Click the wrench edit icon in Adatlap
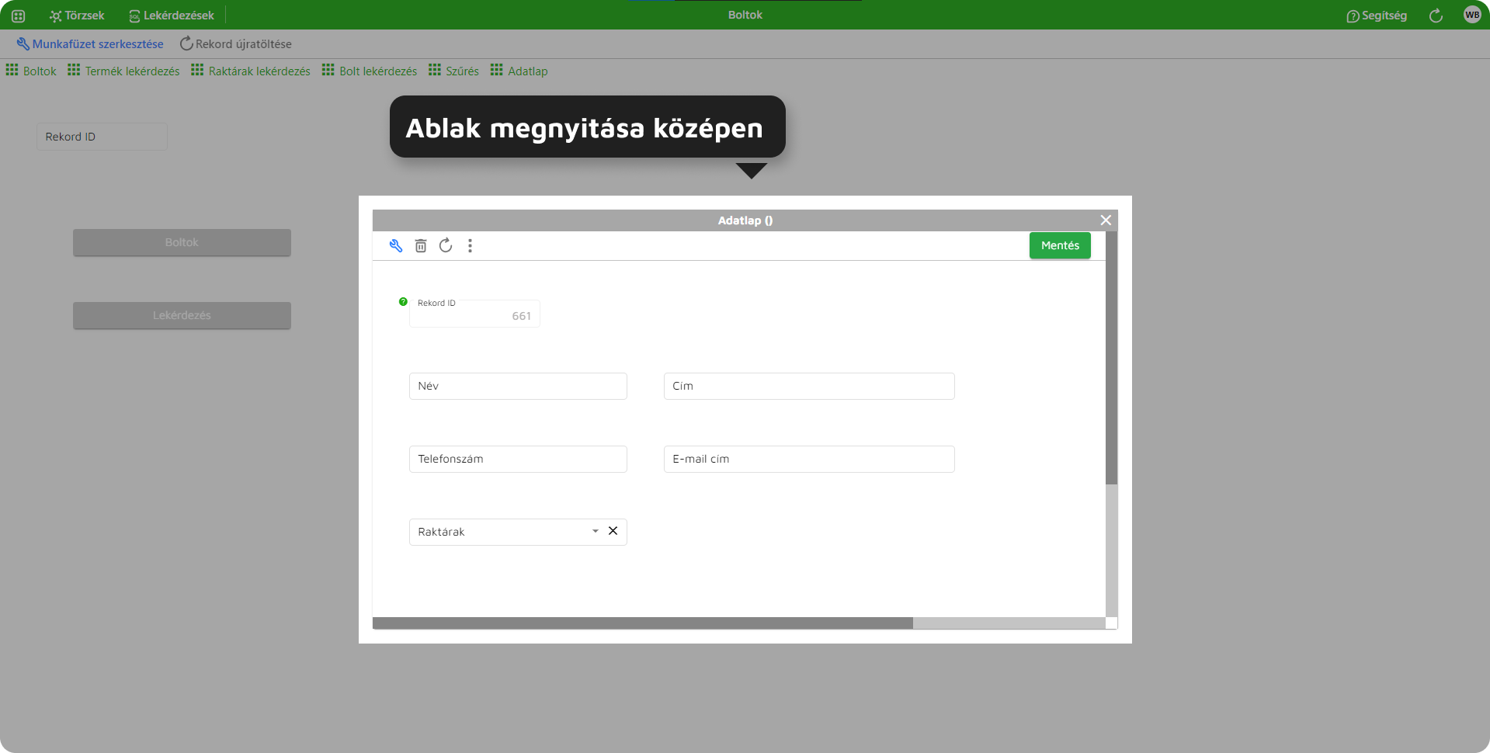This screenshot has height=753, width=1490. (396, 246)
